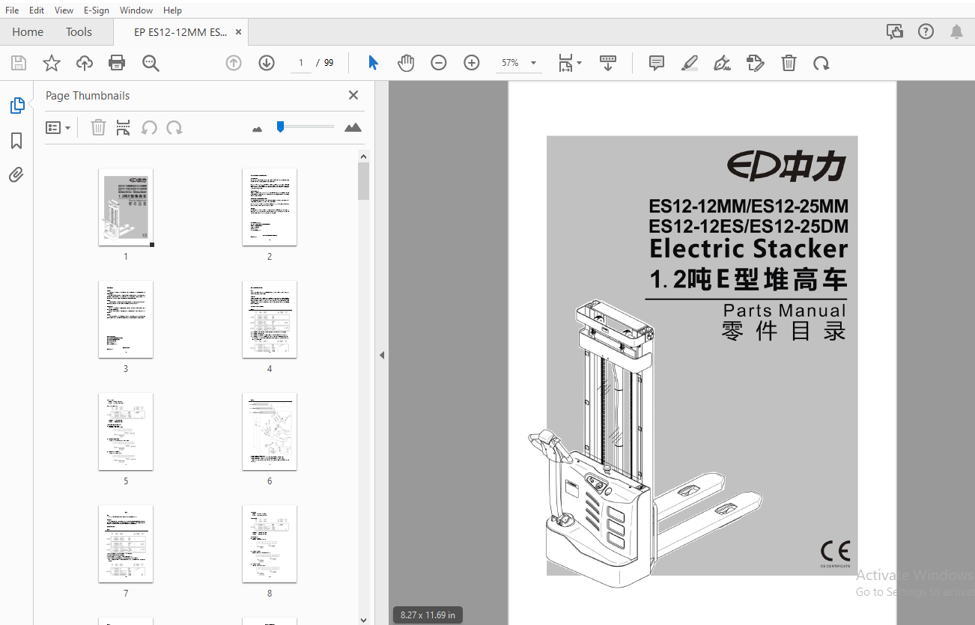Click thumbnails scrollbar up arrow

(x=363, y=156)
